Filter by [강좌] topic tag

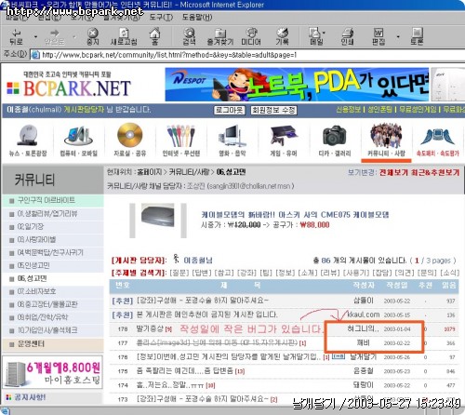point(247,273)
